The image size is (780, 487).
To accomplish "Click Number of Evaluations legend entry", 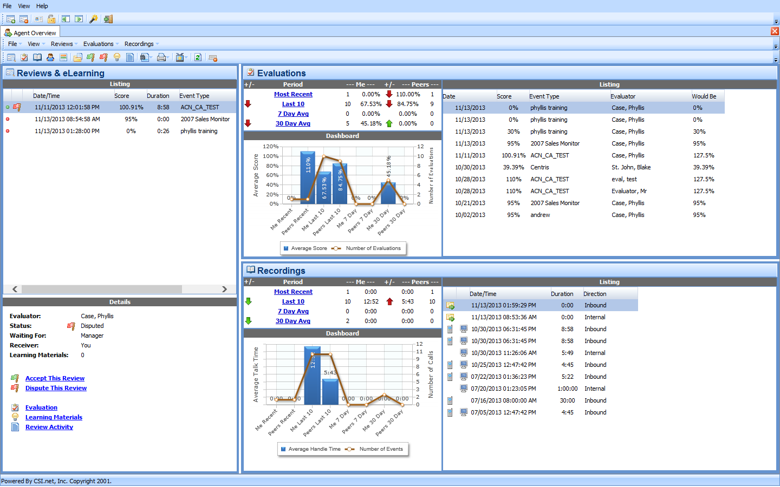I will [x=366, y=248].
